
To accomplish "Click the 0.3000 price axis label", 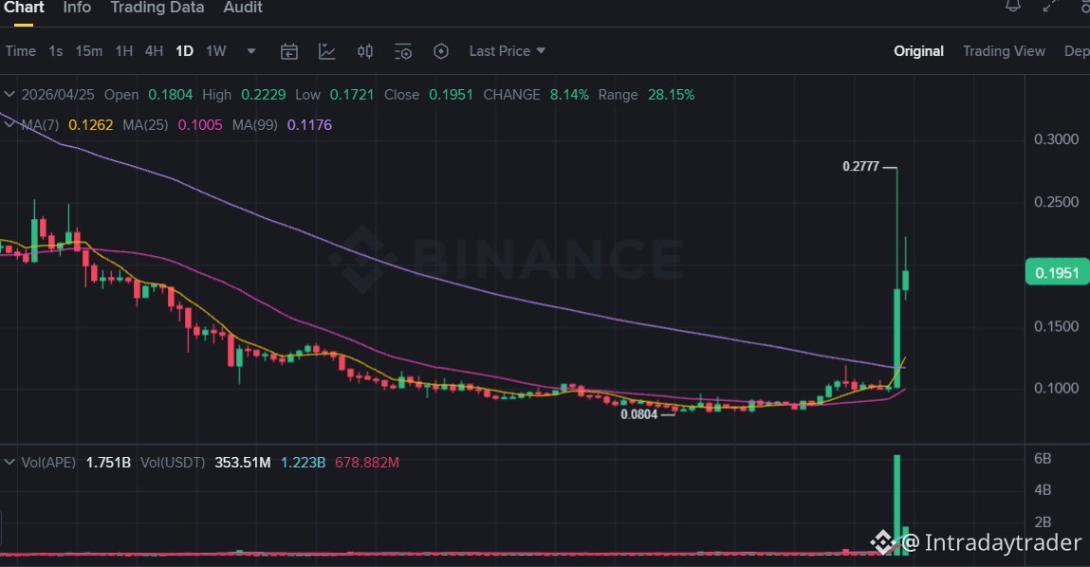I will click(1056, 139).
